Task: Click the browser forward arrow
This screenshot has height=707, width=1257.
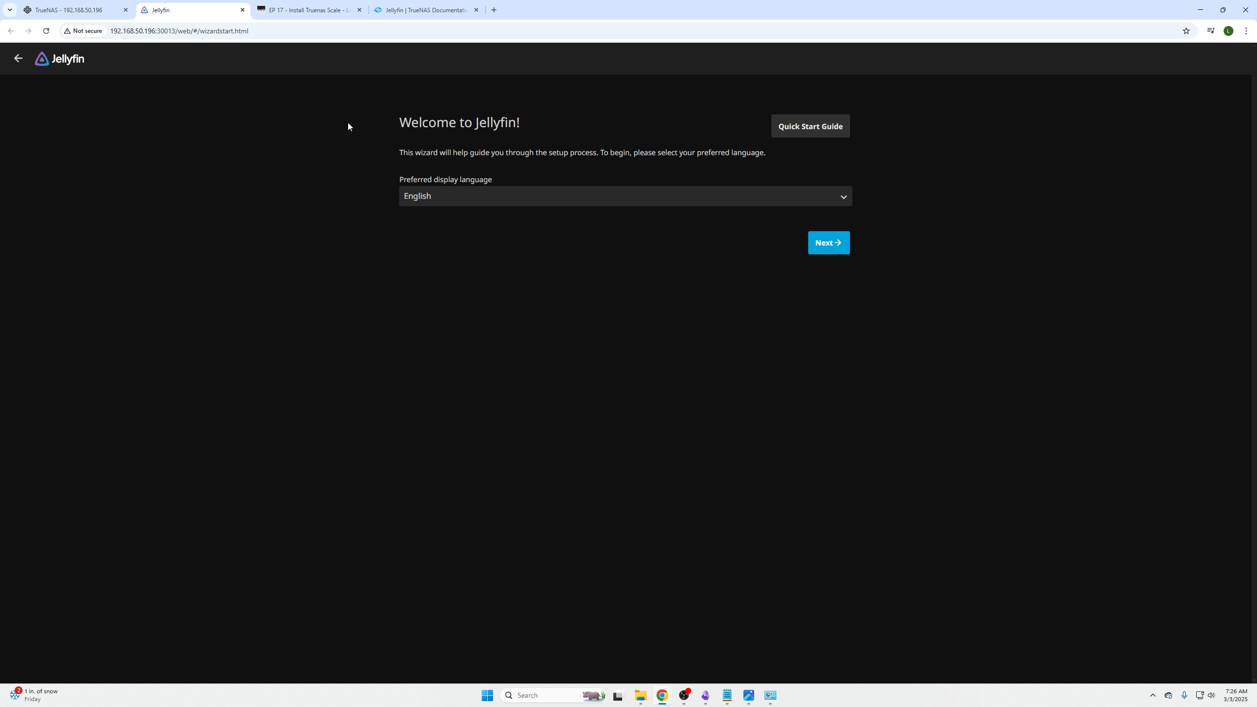Action: point(28,31)
